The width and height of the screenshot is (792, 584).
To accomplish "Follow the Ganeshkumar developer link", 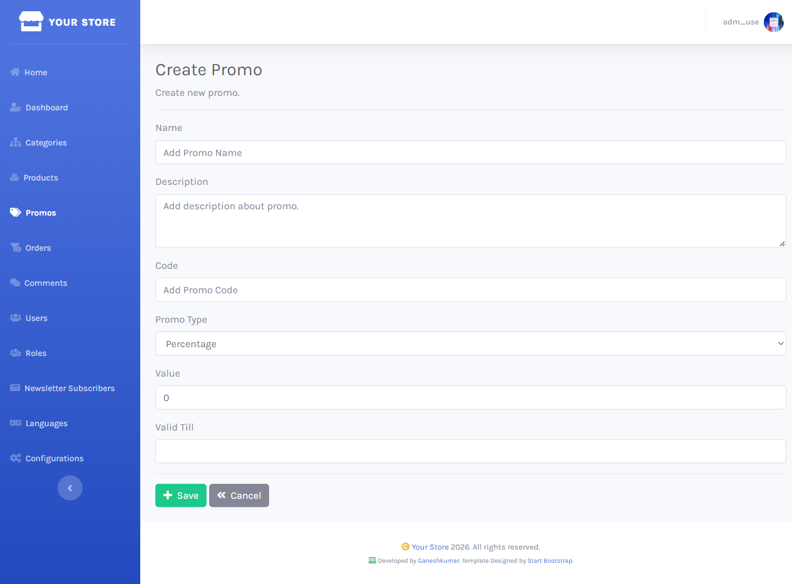I will pyautogui.click(x=438, y=561).
